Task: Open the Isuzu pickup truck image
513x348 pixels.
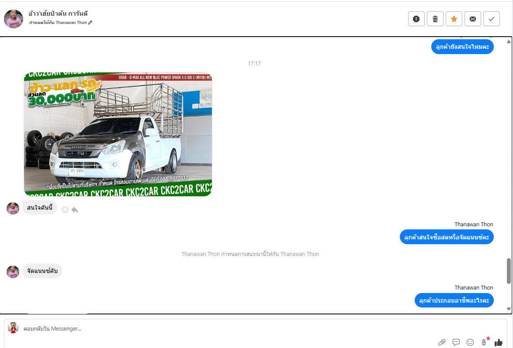Action: coord(118,134)
